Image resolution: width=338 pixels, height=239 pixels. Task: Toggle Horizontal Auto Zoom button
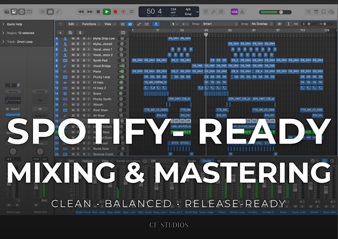[x=296, y=24]
